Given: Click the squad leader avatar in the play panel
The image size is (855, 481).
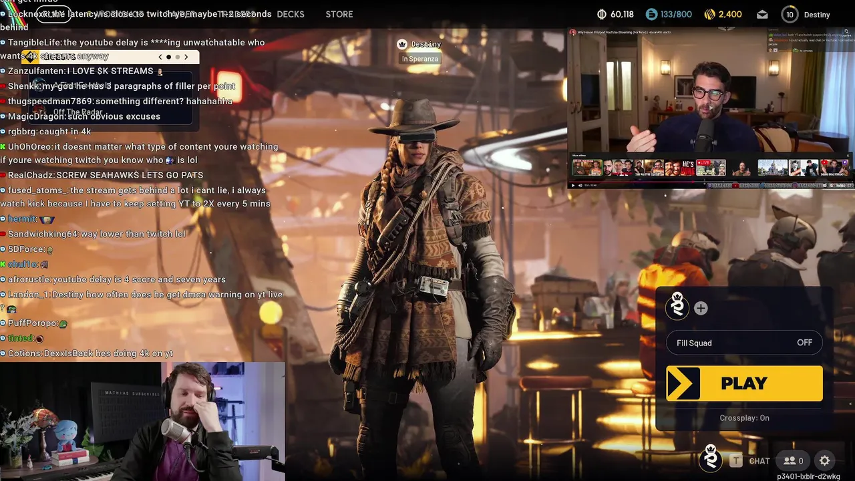Looking at the screenshot, I should [677, 305].
